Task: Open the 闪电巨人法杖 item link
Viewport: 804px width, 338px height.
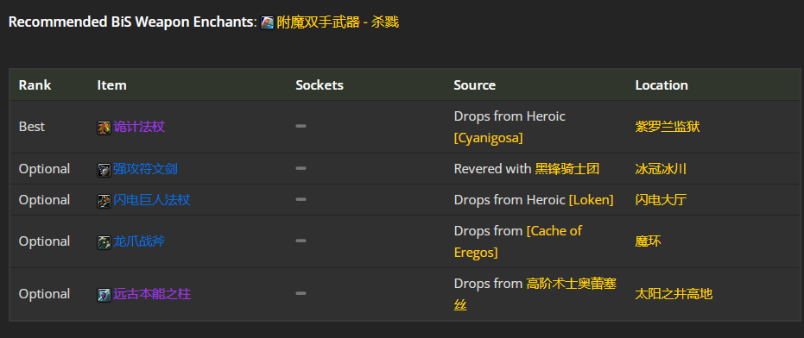Action: pyautogui.click(x=152, y=200)
